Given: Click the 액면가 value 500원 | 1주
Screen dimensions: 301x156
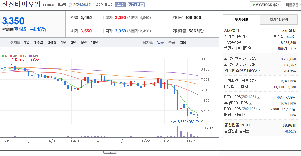Looking at the screenshot, I should (x=287, y=49).
